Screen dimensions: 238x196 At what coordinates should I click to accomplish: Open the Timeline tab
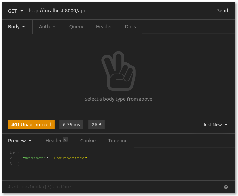coord(118,141)
